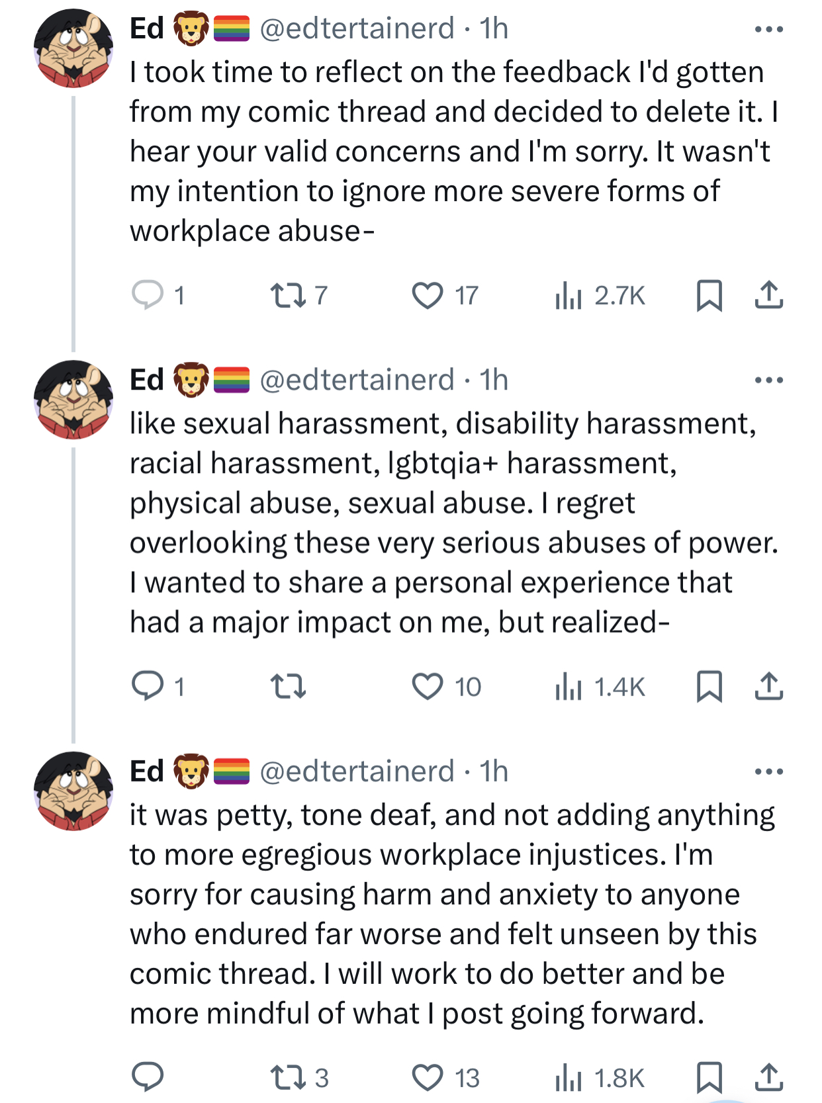Retweet the third tweet with 3 retweets

point(289,1077)
